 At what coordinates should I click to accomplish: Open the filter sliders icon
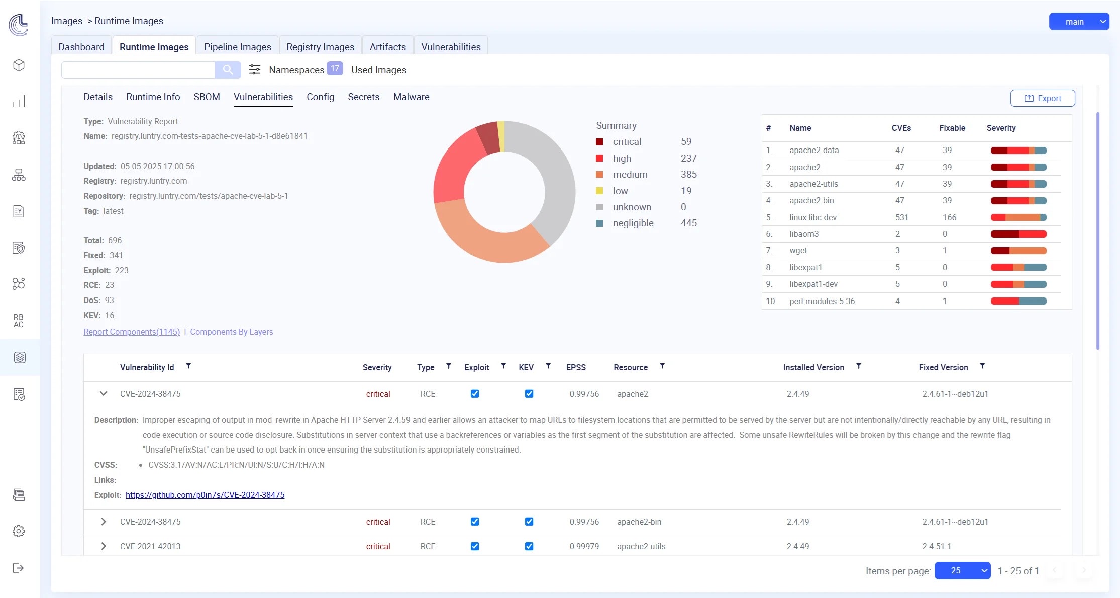pos(255,70)
